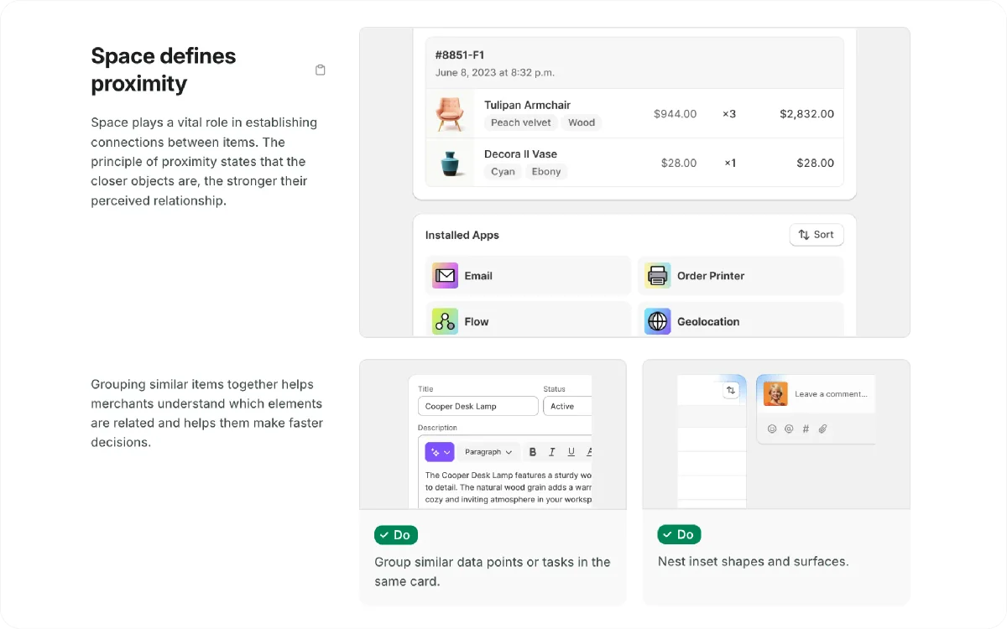Click the Leave a comment field
Image resolution: width=1007 pixels, height=629 pixels.
coord(831,394)
